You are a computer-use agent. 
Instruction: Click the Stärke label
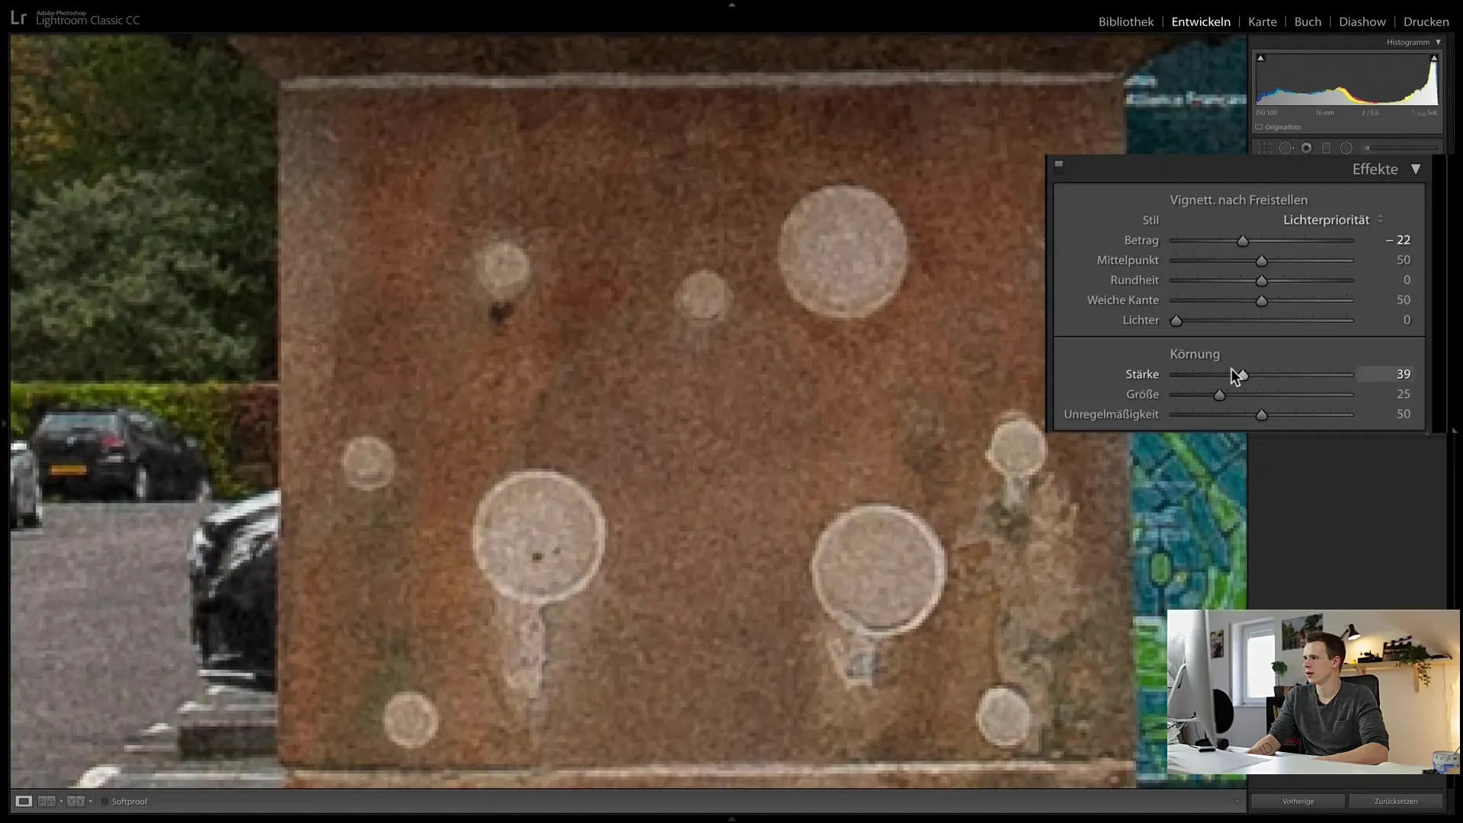tap(1141, 374)
